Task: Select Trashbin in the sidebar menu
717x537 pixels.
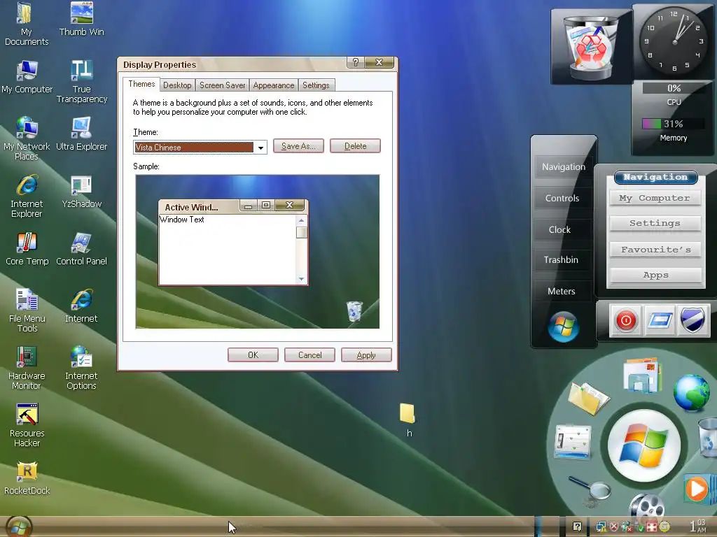Action: point(561,260)
